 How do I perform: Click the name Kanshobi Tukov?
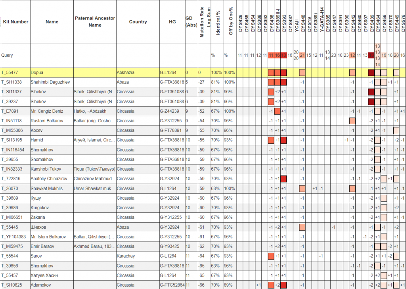tap(46, 169)
